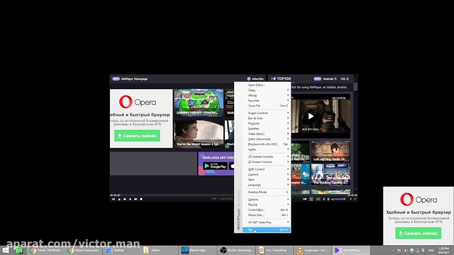Click the expand arrow icon beside volume
Image resolution: width=454 pixels, height=255 pixels.
coord(351,199)
